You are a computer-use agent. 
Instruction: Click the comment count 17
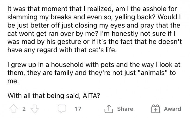[x=78, y=109]
